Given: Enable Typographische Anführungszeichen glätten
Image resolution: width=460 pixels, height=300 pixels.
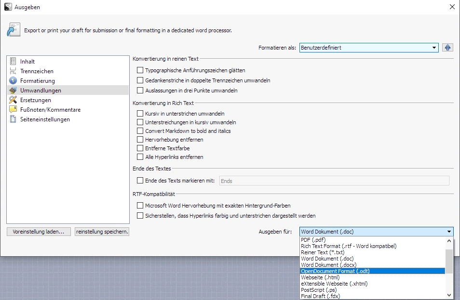Looking at the screenshot, I should 140,70.
